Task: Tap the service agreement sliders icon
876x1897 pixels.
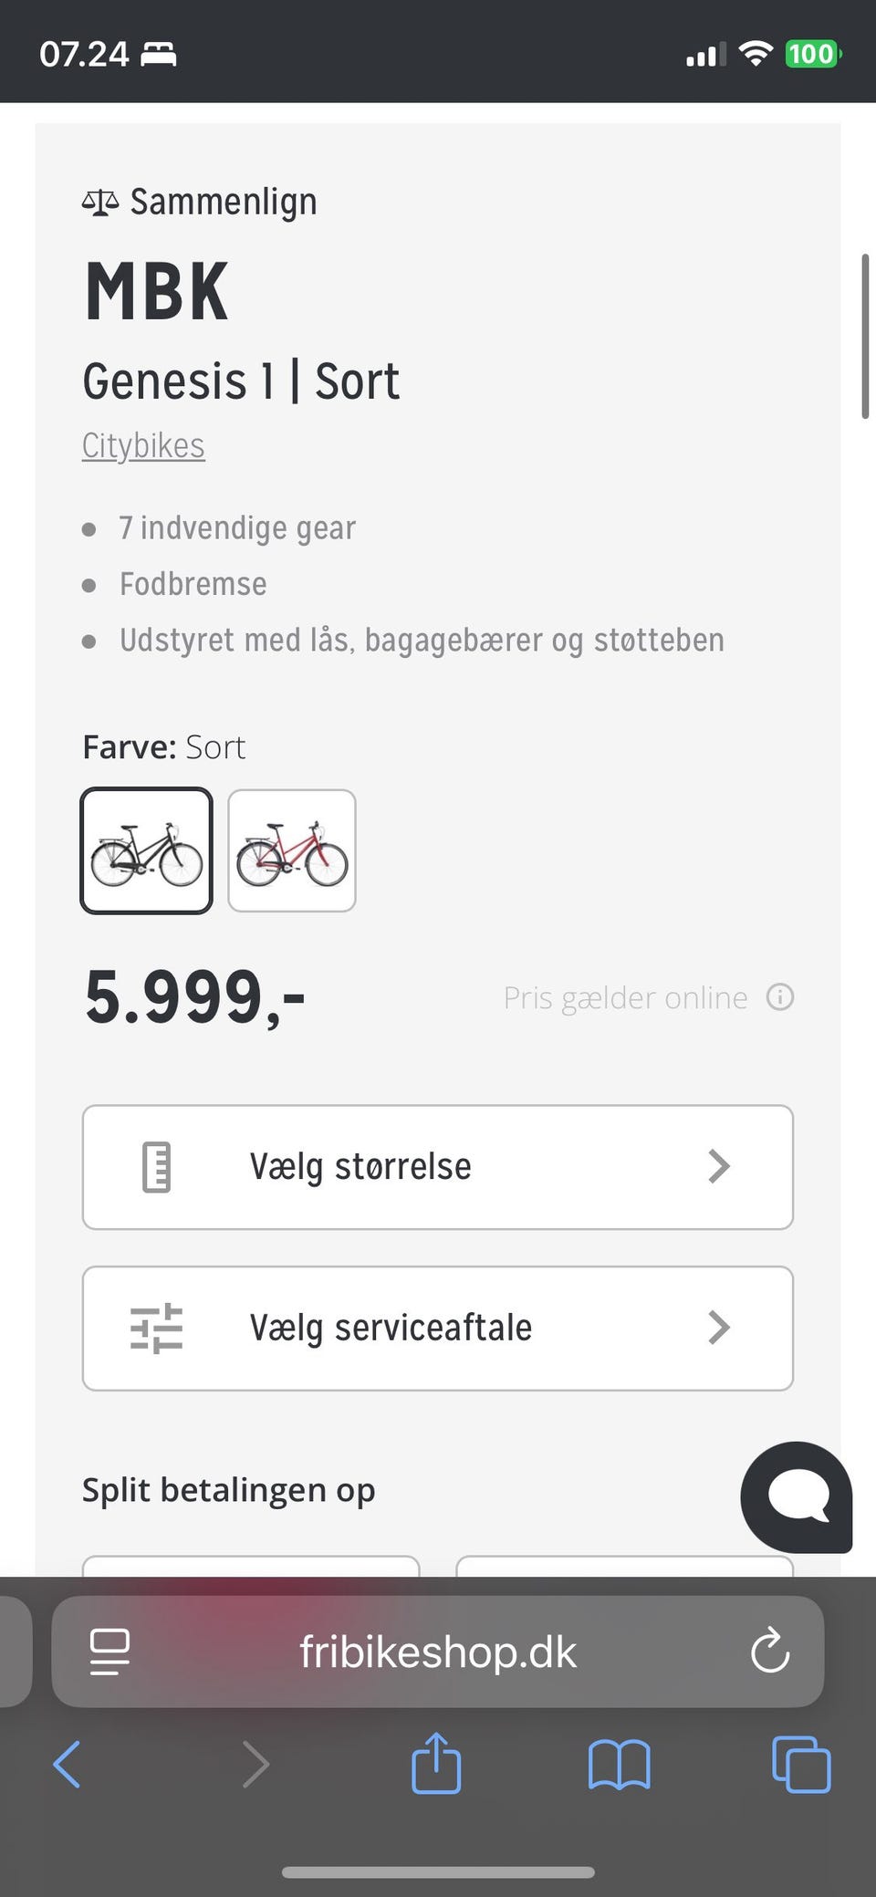Action: coord(157,1328)
